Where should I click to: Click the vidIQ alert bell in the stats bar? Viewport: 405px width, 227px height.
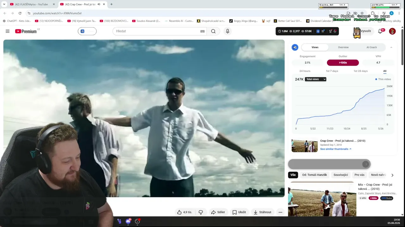(x=335, y=31)
